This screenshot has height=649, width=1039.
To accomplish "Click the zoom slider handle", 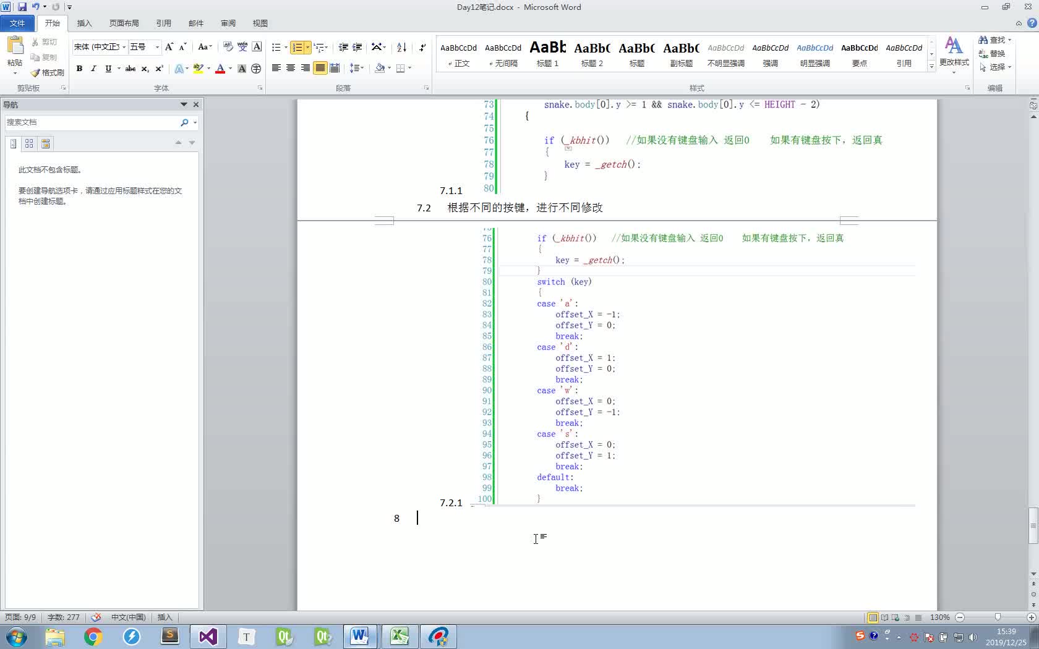I will click(997, 617).
